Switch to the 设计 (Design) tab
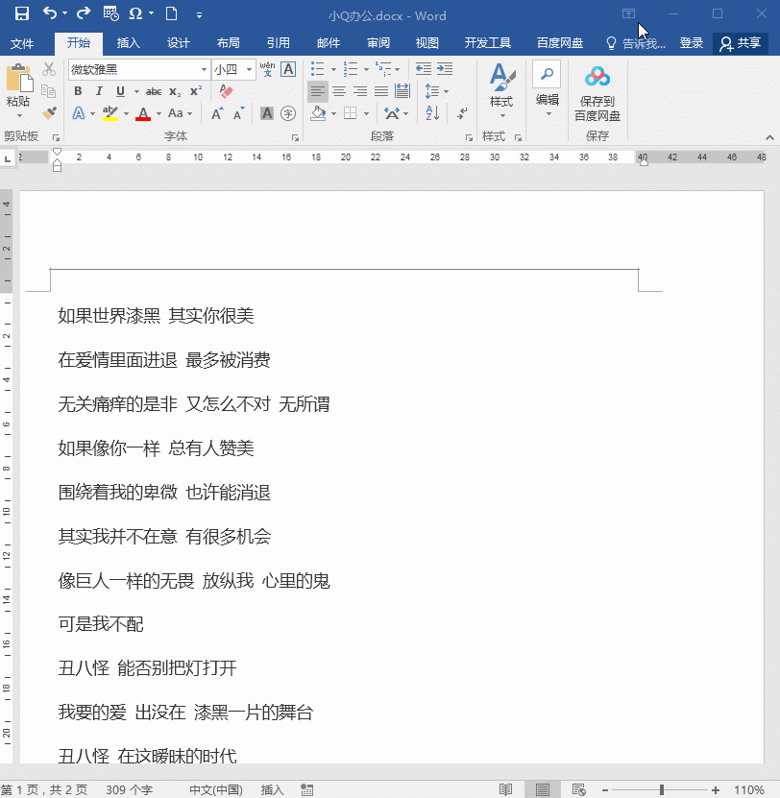This screenshot has width=780, height=798. [x=179, y=43]
